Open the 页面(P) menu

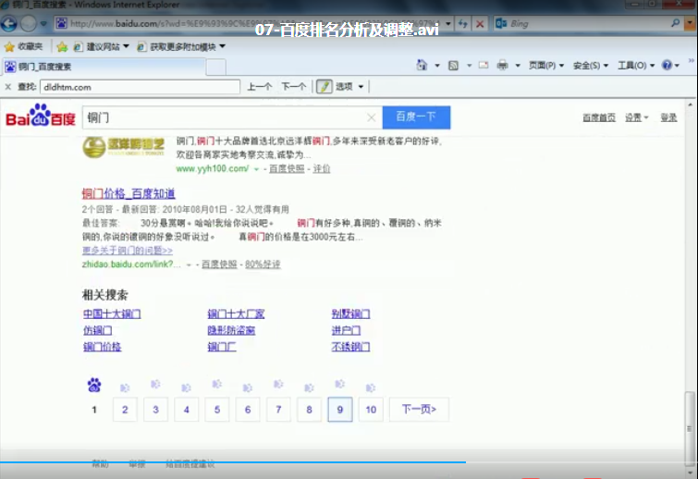(x=546, y=66)
